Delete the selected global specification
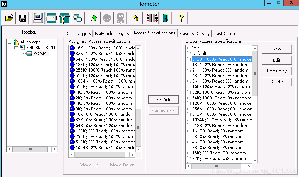The width and height of the screenshot is (299, 177). pyautogui.click(x=277, y=82)
